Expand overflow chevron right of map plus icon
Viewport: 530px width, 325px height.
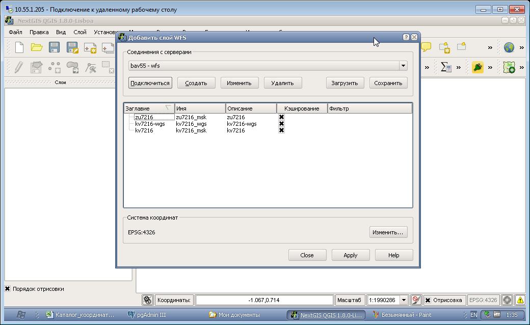[521, 68]
